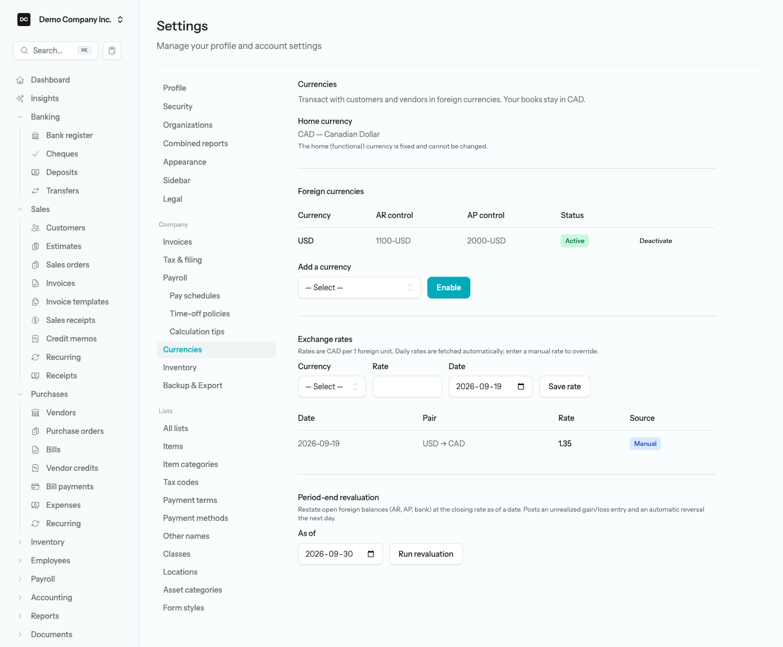
Task: Click the Vendors storefront icon
Action: coord(35,413)
